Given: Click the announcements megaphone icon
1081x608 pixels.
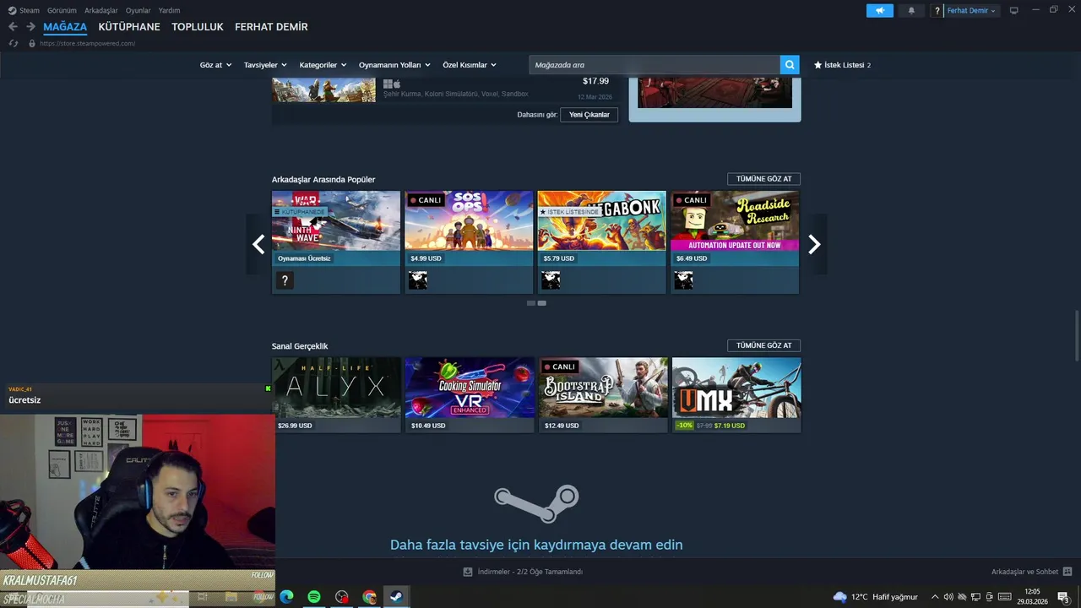Looking at the screenshot, I should pos(879,11).
